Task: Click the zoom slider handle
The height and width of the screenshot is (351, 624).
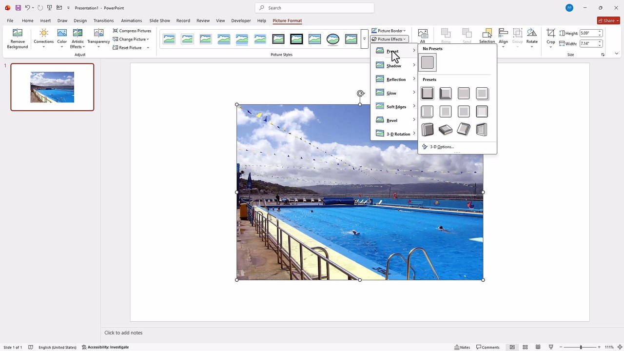Action: click(581, 347)
